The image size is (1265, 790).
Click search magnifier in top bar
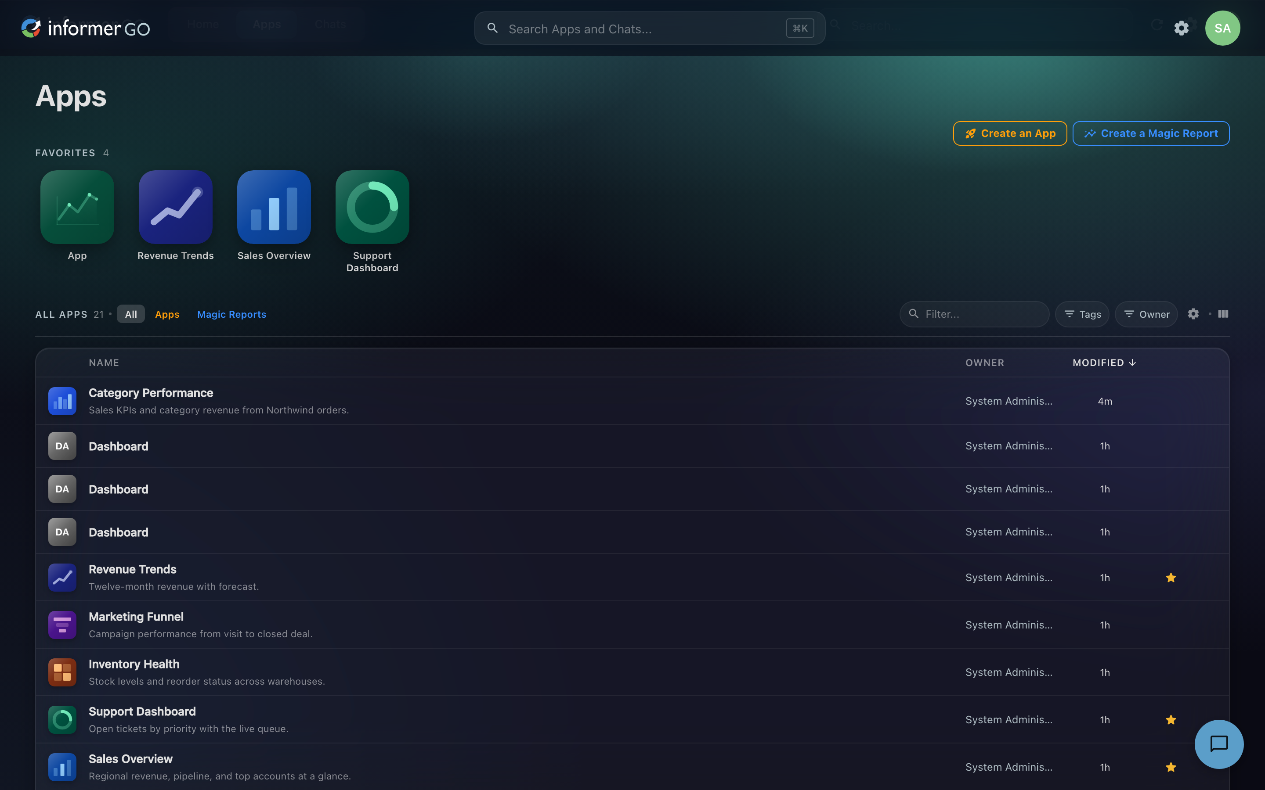(492, 28)
